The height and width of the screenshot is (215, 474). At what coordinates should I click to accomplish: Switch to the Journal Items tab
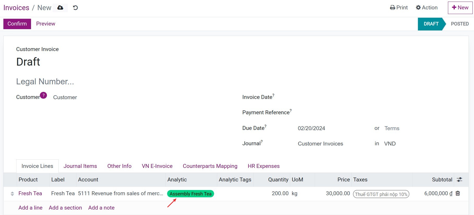80,166
